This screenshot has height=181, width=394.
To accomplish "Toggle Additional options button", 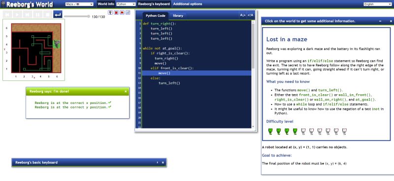I will click(188, 4).
